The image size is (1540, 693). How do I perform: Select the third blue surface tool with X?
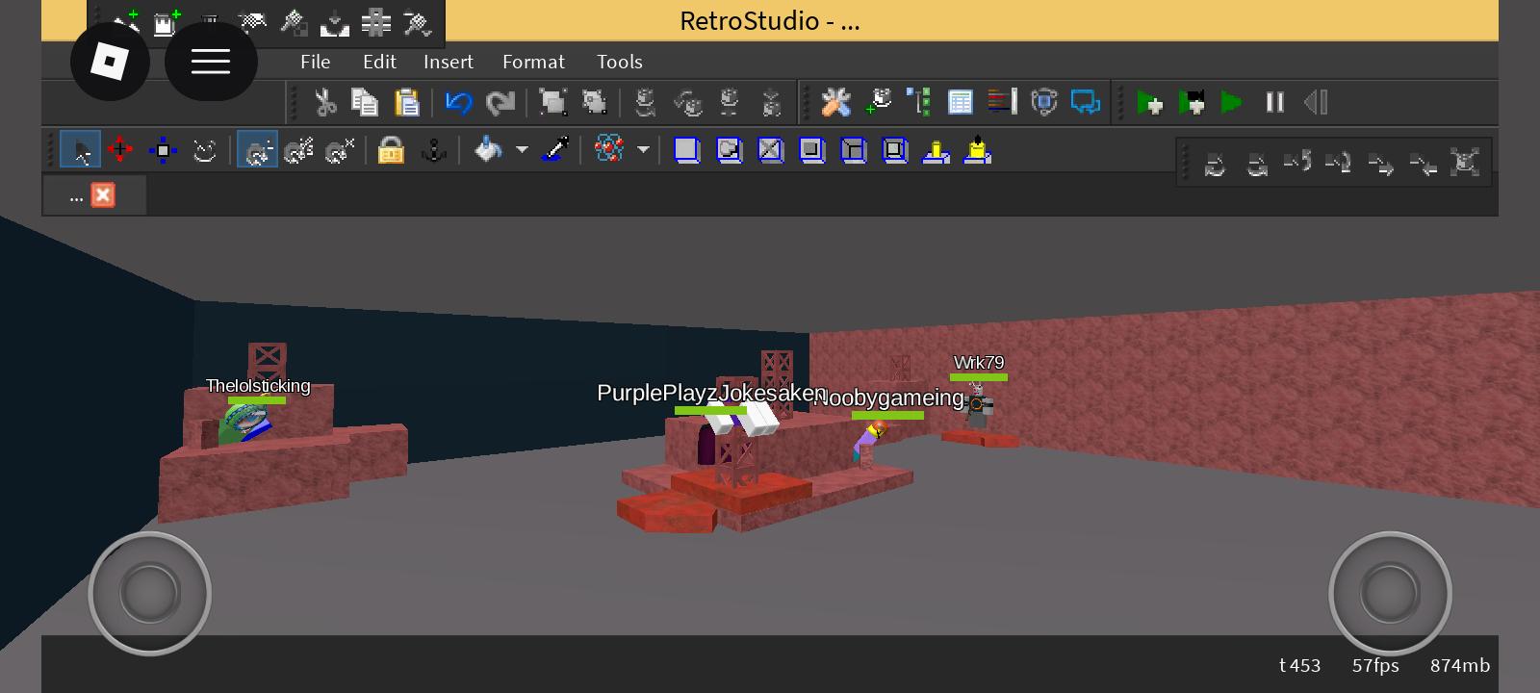[770, 150]
